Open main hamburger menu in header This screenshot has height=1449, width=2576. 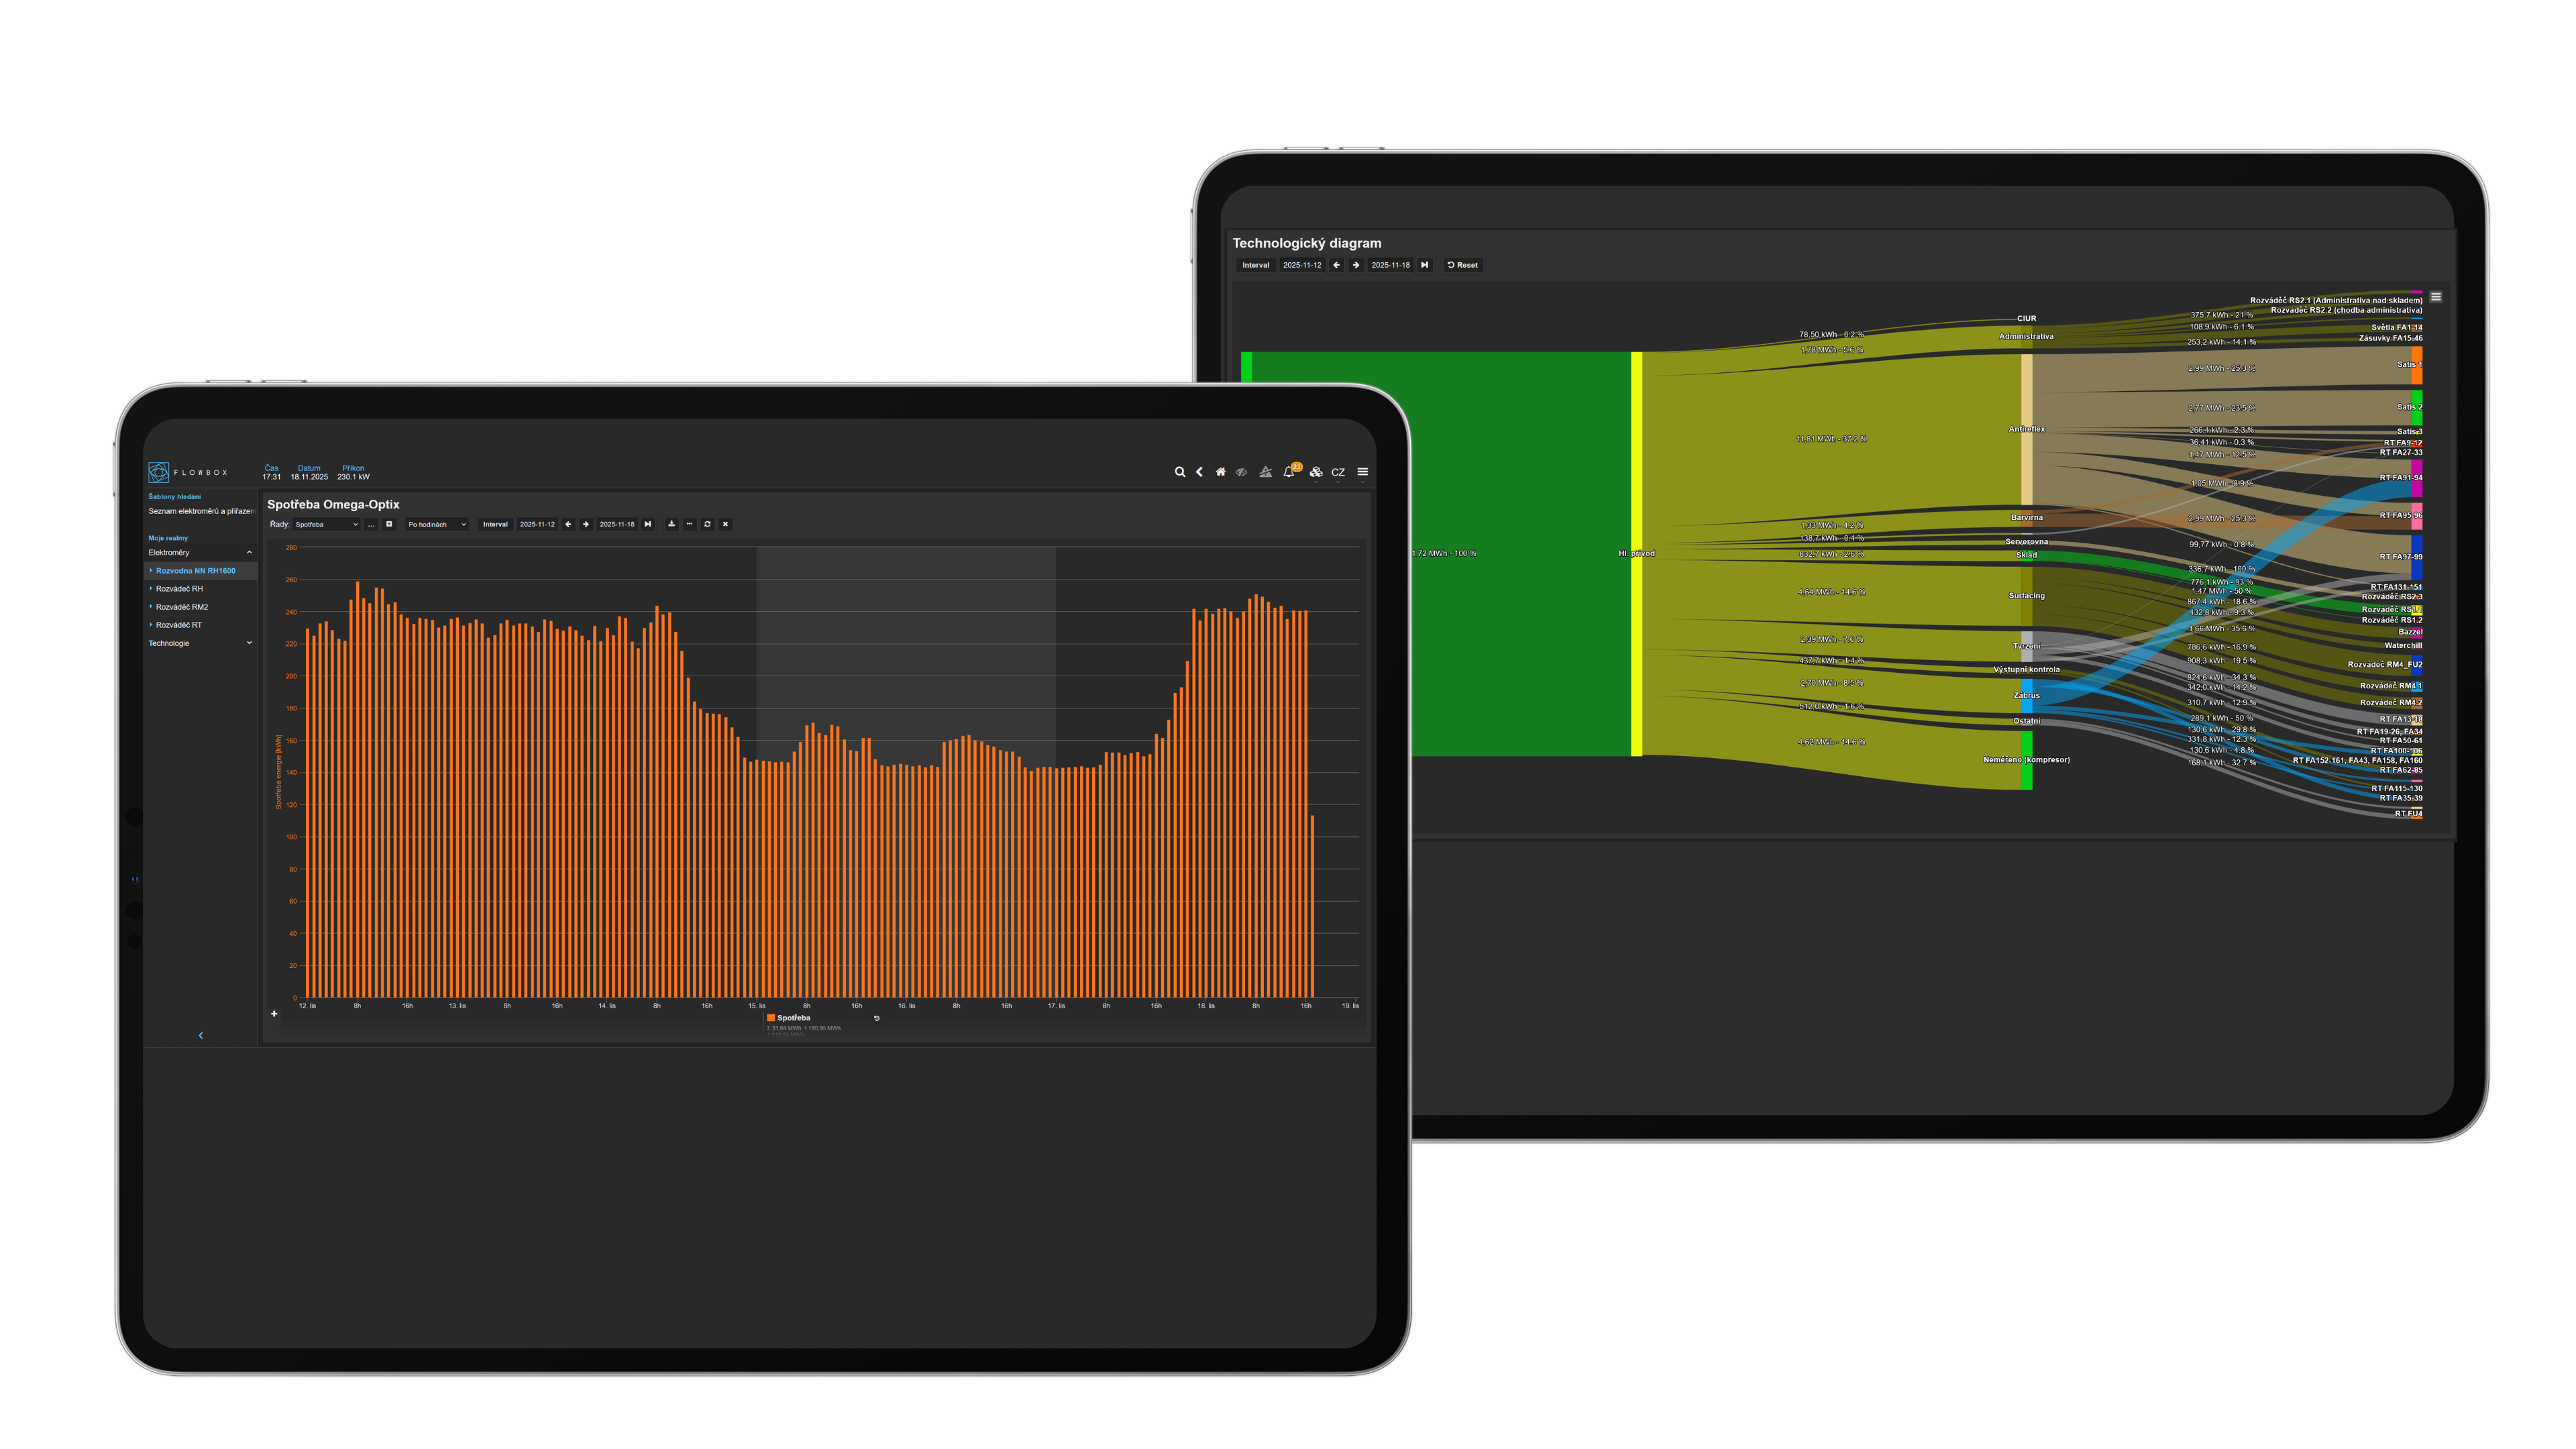pos(1362,472)
